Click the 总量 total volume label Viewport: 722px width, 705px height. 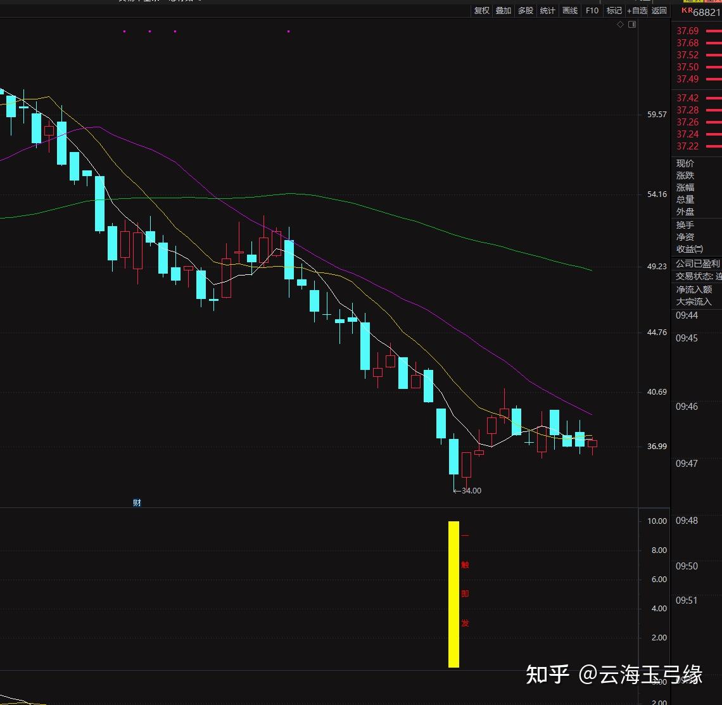tap(685, 200)
